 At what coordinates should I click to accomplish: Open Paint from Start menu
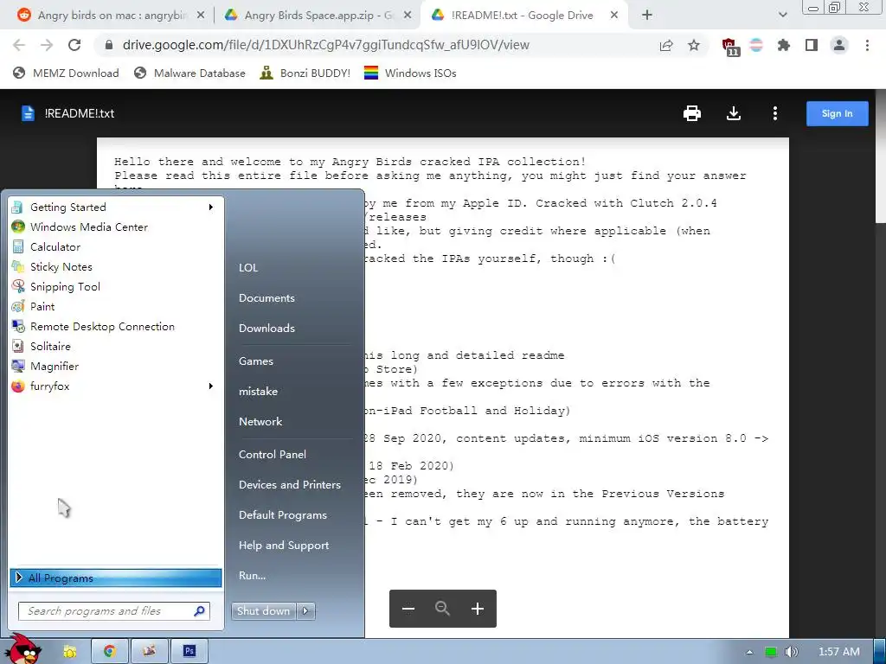click(115, 307)
